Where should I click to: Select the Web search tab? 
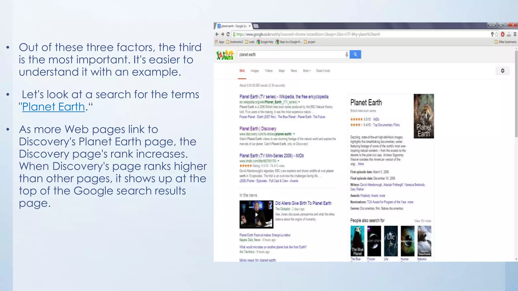(242, 71)
